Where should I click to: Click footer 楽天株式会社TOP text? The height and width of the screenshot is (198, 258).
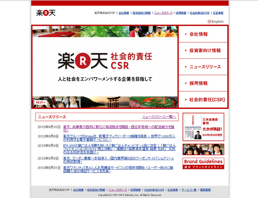59,190
